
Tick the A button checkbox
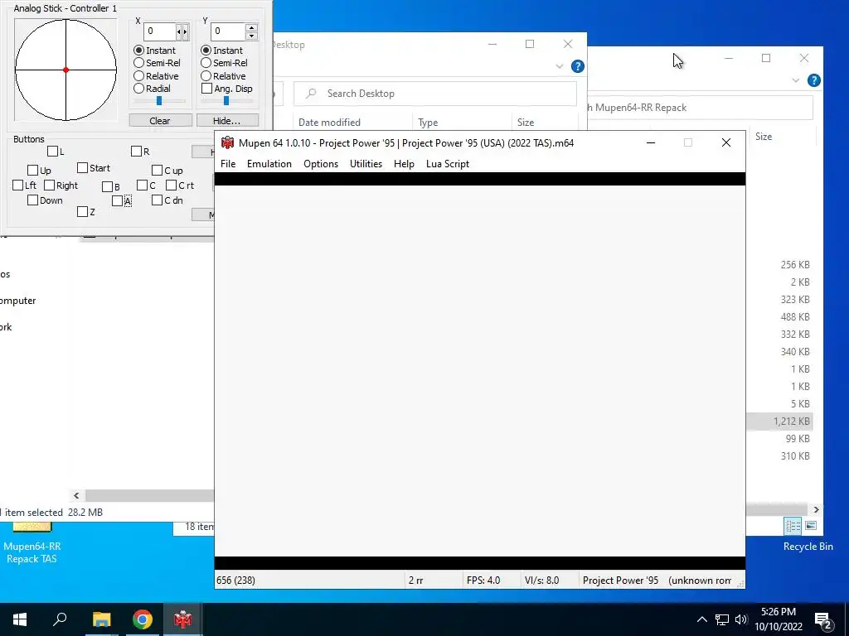(117, 201)
